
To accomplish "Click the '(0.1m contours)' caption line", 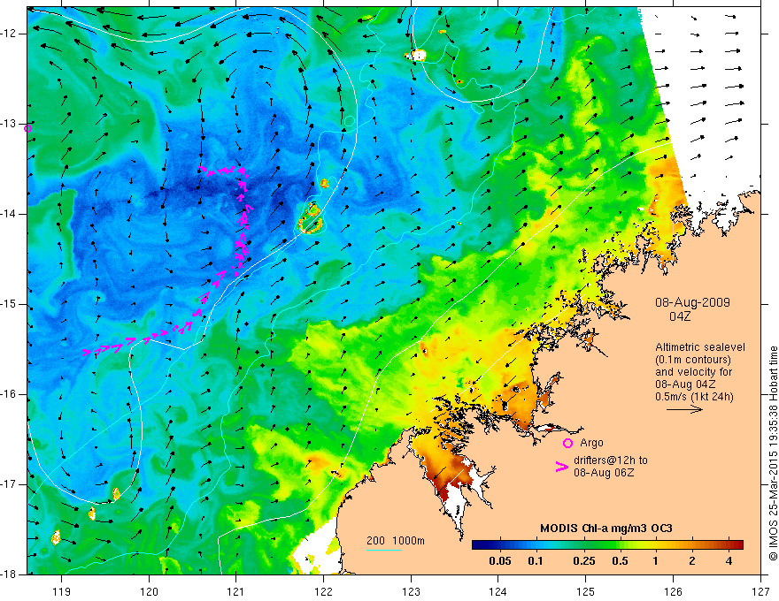I will (x=693, y=360).
